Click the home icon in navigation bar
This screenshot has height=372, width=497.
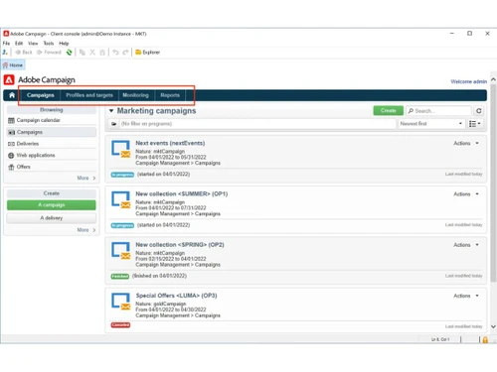[x=12, y=95]
